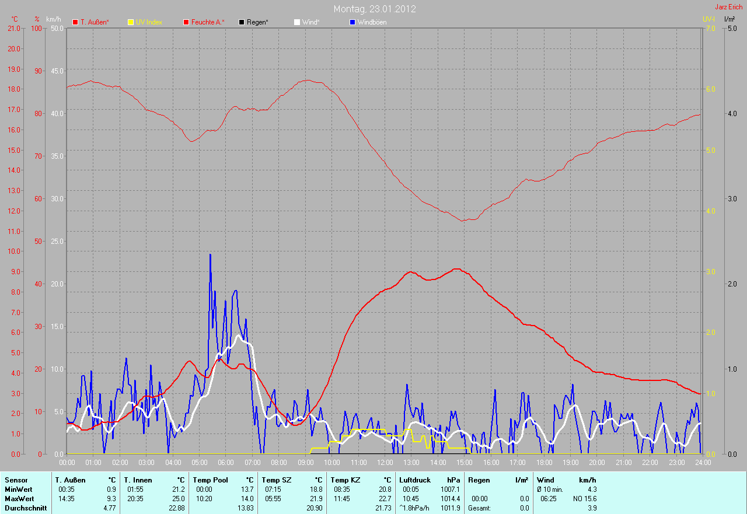Click the 'Temp KZ' column header

(x=345, y=480)
